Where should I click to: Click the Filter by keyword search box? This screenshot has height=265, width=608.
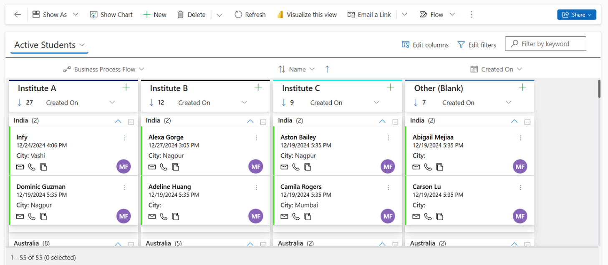545,44
